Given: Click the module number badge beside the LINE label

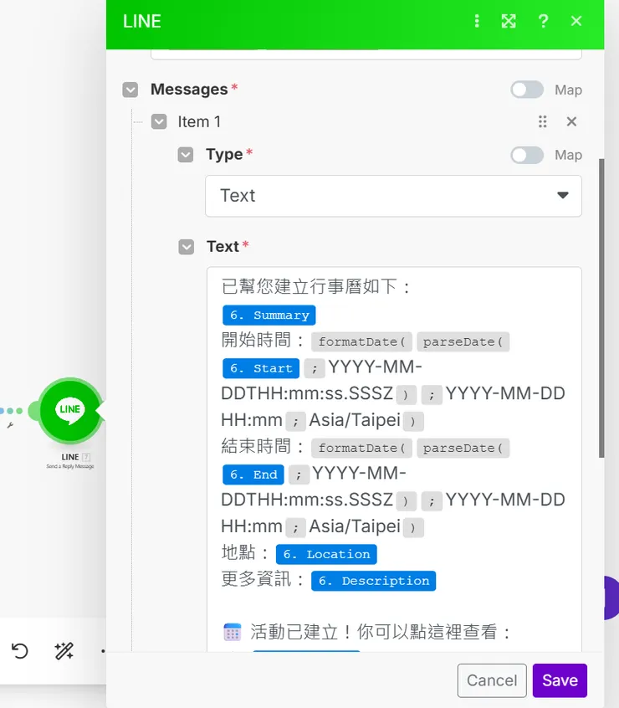Looking at the screenshot, I should click(x=86, y=457).
